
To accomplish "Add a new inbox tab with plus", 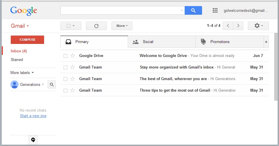I will click(x=266, y=42).
